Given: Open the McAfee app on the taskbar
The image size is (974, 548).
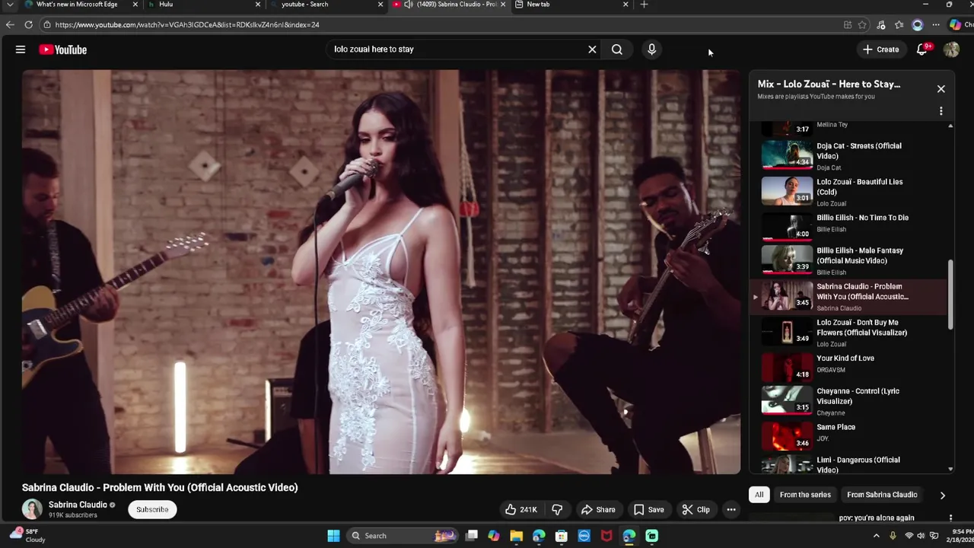Looking at the screenshot, I should [x=606, y=536].
